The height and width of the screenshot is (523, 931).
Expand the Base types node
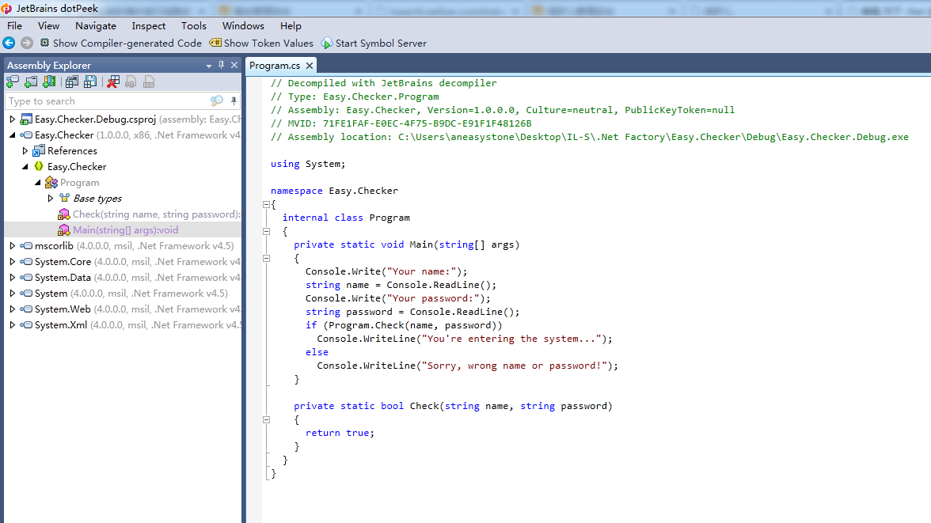pyautogui.click(x=51, y=199)
